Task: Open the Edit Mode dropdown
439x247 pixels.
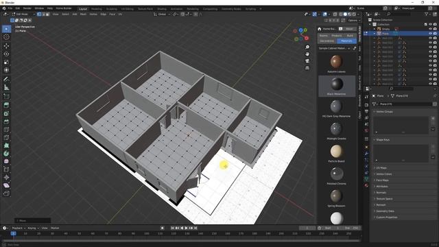Action: click(23, 14)
